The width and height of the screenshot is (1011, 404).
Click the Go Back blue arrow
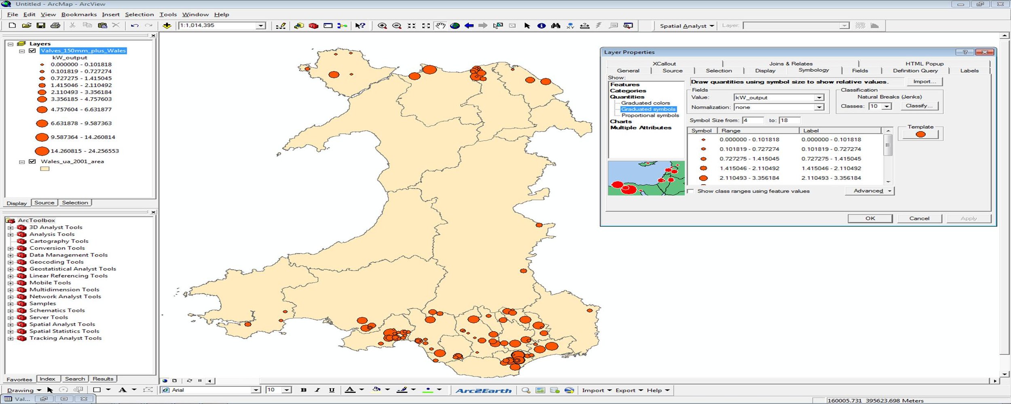click(469, 26)
